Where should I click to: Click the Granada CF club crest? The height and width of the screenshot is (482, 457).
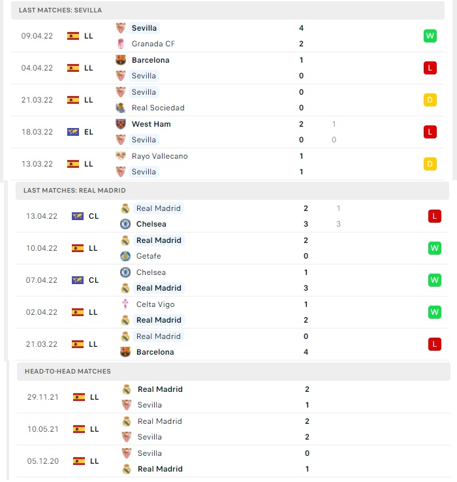(121, 44)
